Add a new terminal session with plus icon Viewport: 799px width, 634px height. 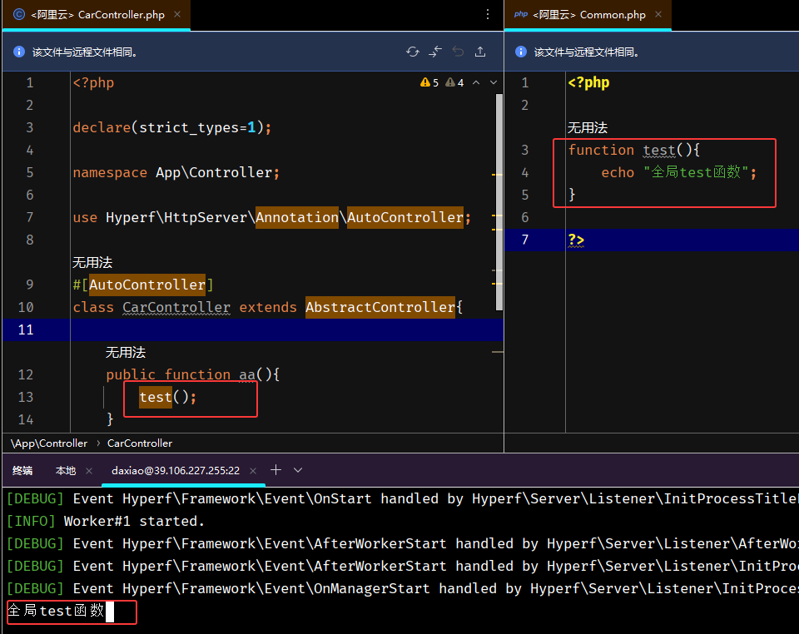pos(276,470)
